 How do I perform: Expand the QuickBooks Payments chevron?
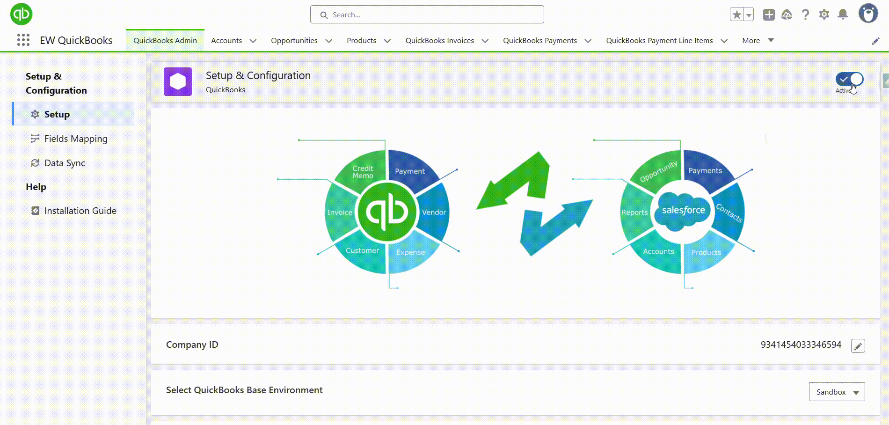point(588,41)
